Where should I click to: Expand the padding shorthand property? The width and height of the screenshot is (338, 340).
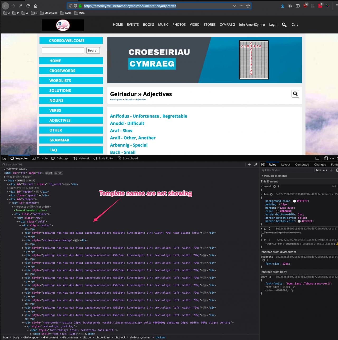tap(278, 204)
